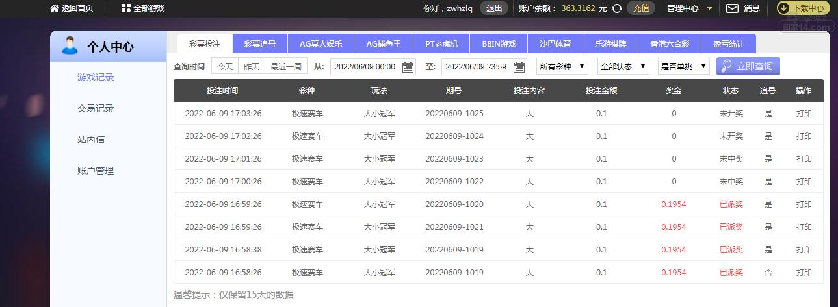This screenshot has width=838, height=307.
Task: Open the 全部游戏 grid icon
Action: click(126, 8)
